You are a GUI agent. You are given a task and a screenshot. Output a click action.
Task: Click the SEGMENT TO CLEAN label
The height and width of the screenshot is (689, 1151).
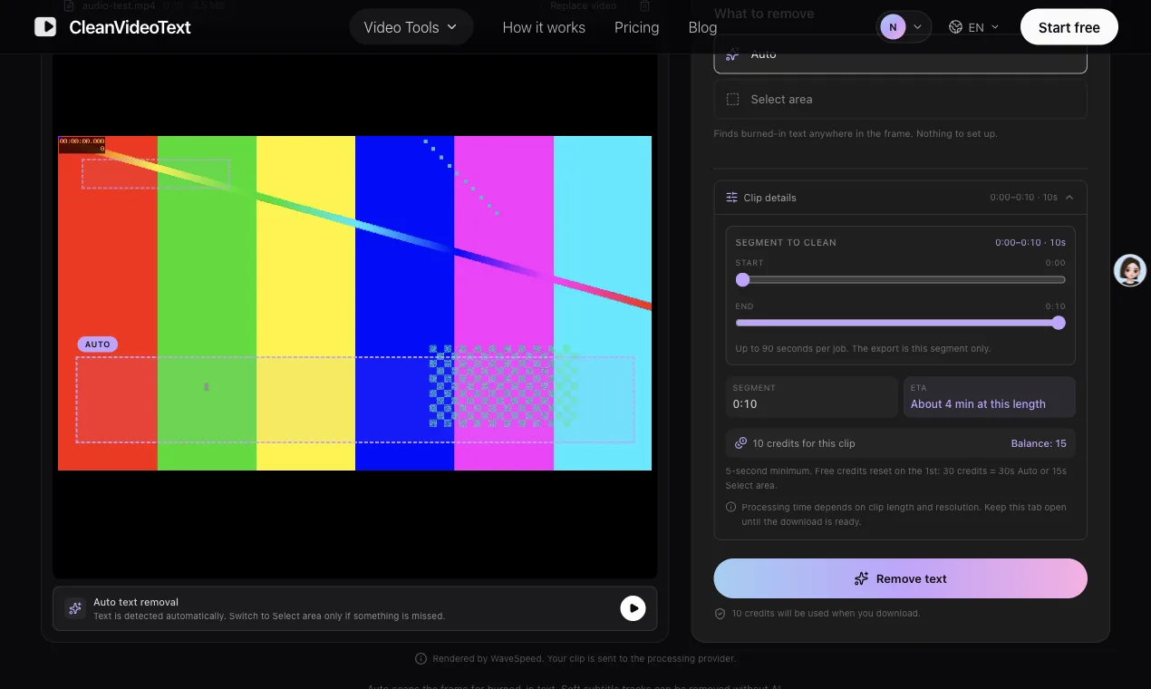786,243
